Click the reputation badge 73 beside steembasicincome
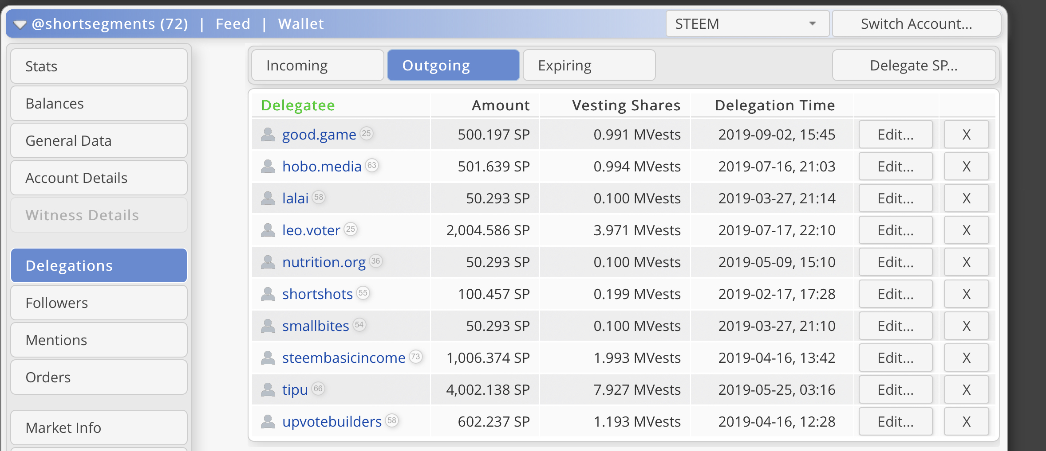1046x451 pixels. [x=415, y=357]
